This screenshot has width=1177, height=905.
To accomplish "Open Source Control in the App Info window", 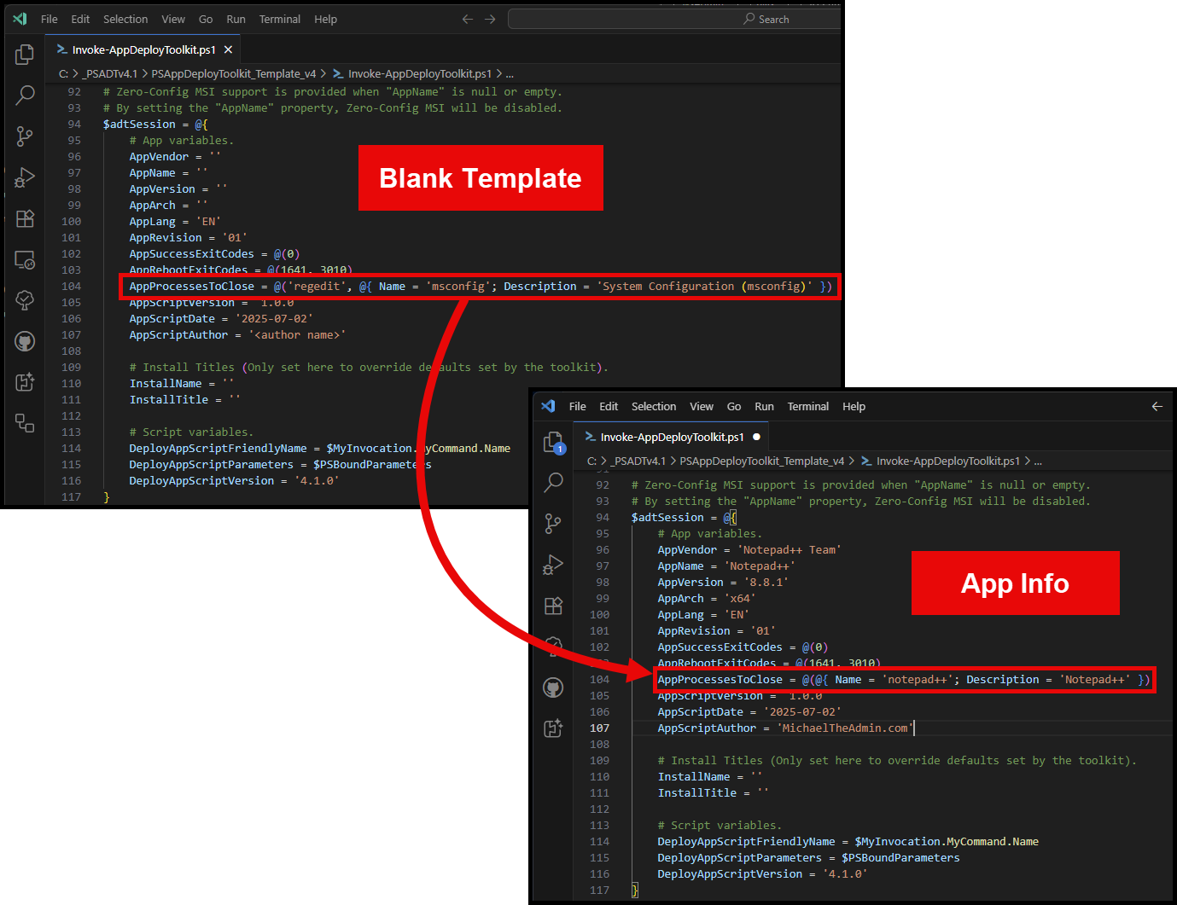I will 553,523.
